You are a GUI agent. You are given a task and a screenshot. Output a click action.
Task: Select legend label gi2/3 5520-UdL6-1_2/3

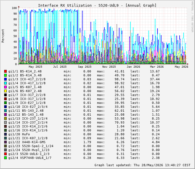tap(29, 154)
